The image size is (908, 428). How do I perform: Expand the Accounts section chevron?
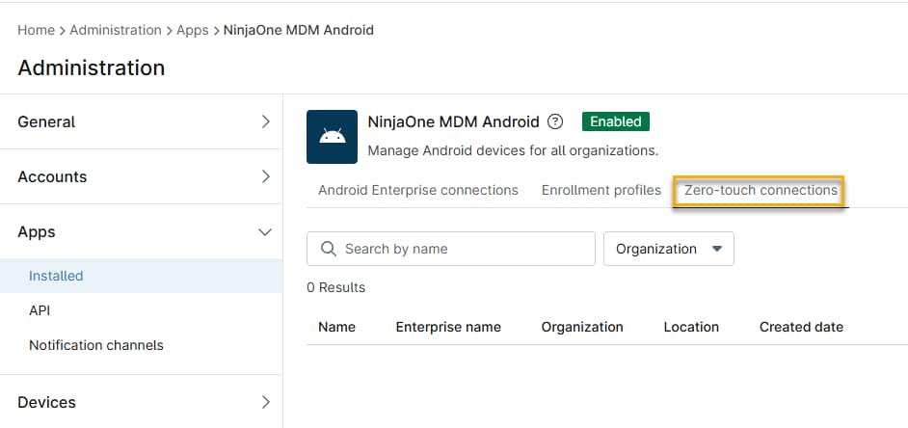265,176
